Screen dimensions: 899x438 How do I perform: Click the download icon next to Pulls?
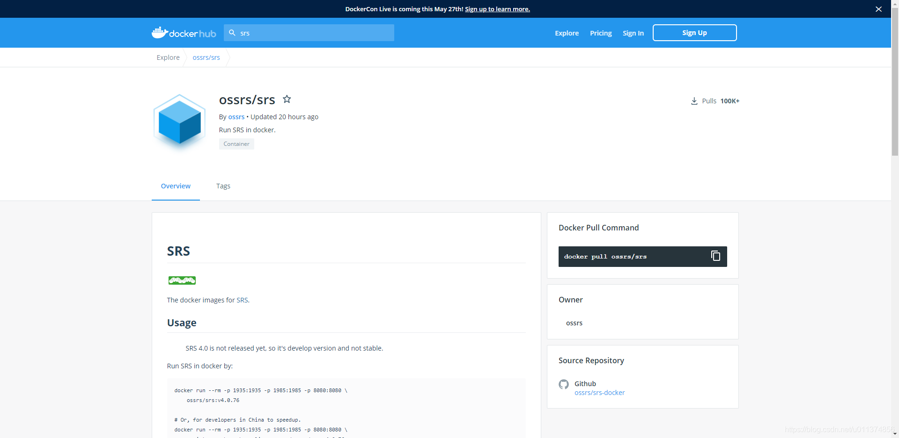click(694, 101)
